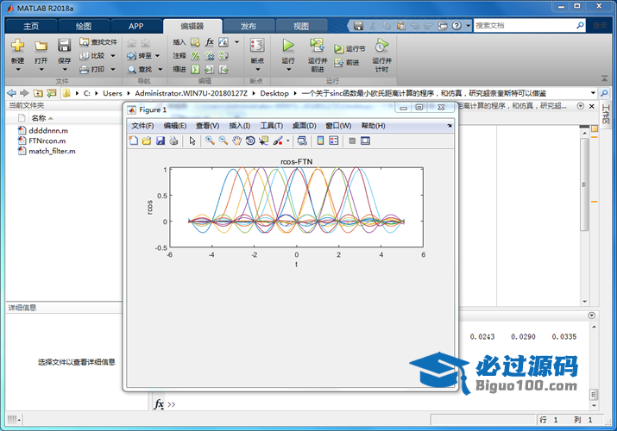
Task: Click the back navigation arrow in address bar
Action: coord(12,93)
